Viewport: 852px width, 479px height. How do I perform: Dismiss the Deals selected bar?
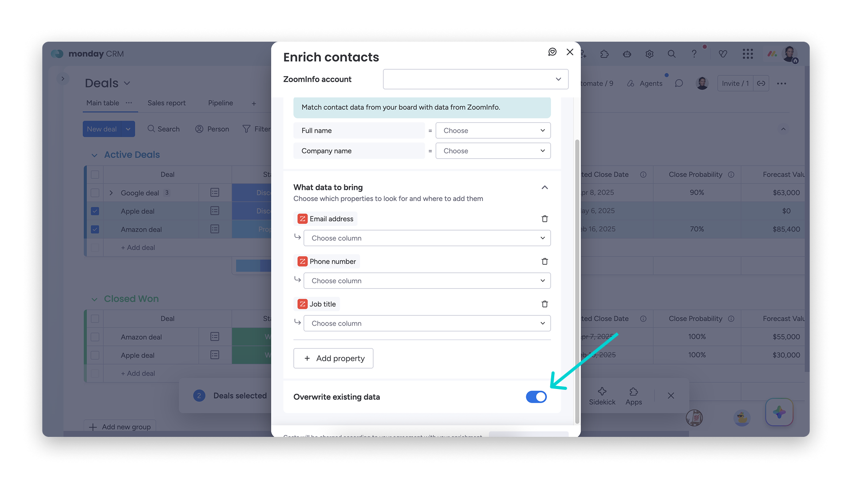pos(671,396)
